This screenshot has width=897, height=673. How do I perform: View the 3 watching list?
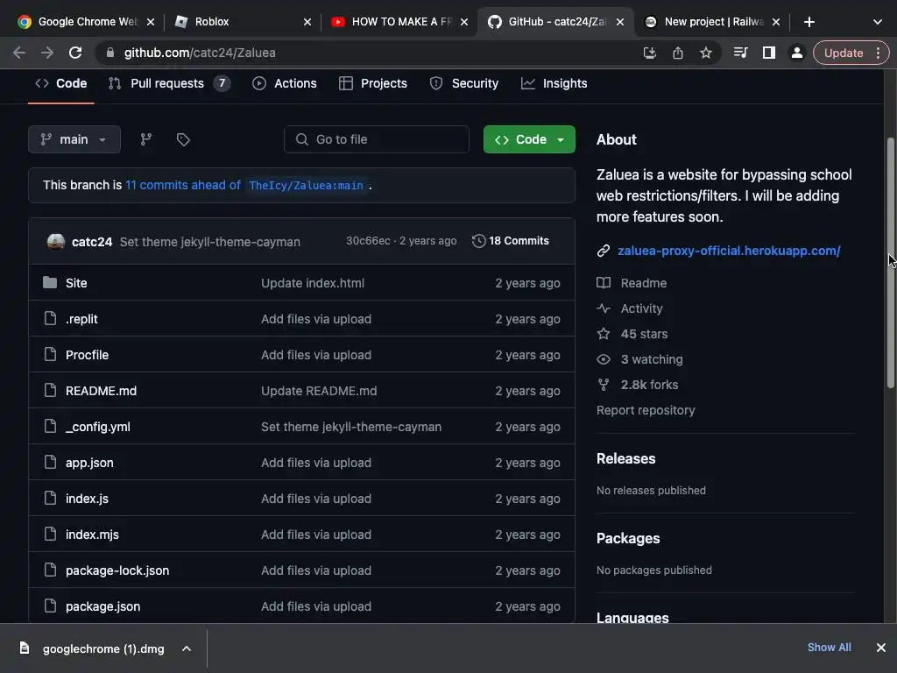coord(640,359)
